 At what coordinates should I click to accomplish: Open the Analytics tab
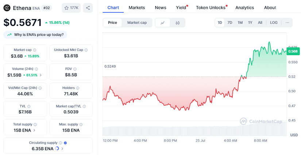tap(244, 8)
